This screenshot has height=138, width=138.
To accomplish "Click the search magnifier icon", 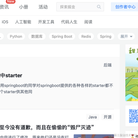I will (99, 7).
